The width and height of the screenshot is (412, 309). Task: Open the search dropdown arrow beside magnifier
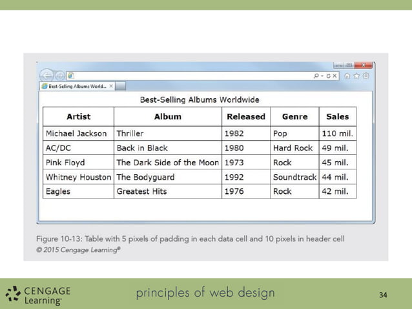tap(322, 76)
